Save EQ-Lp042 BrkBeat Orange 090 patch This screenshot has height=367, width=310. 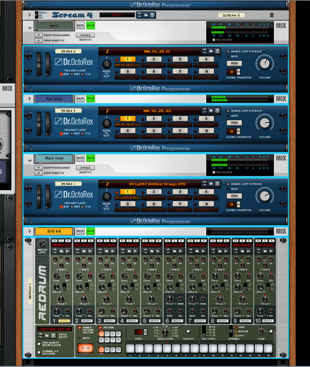217,184
